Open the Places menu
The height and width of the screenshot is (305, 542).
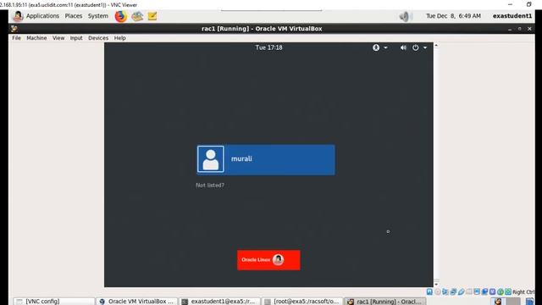(74, 16)
